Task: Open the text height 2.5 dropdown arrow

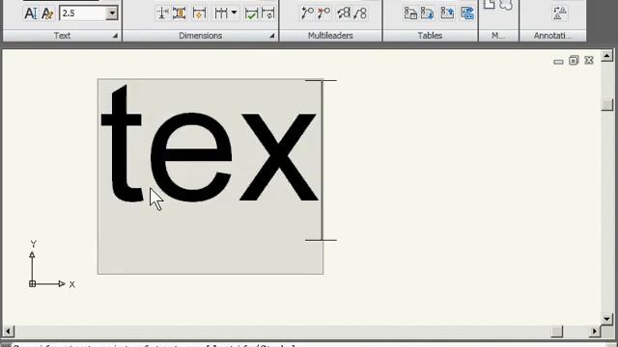Action: click(112, 13)
